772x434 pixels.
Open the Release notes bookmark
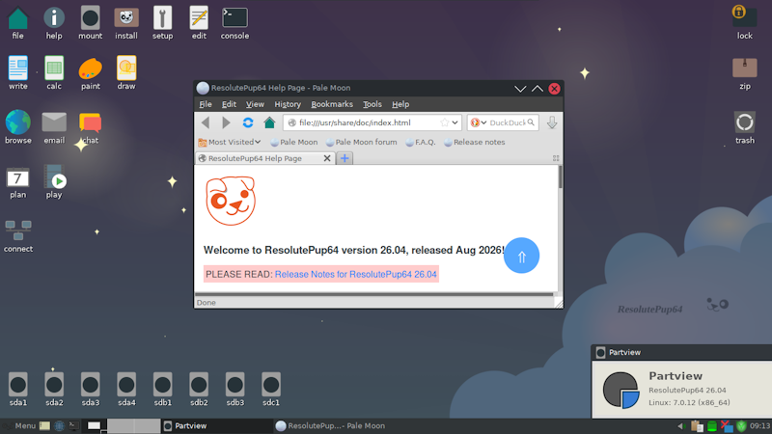[x=474, y=142]
